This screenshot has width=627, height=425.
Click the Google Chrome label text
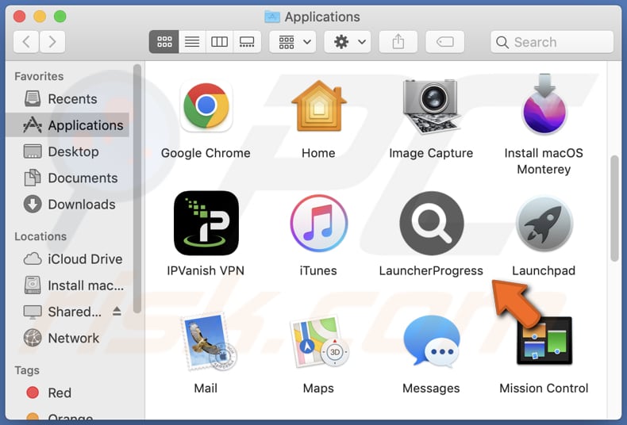click(206, 153)
